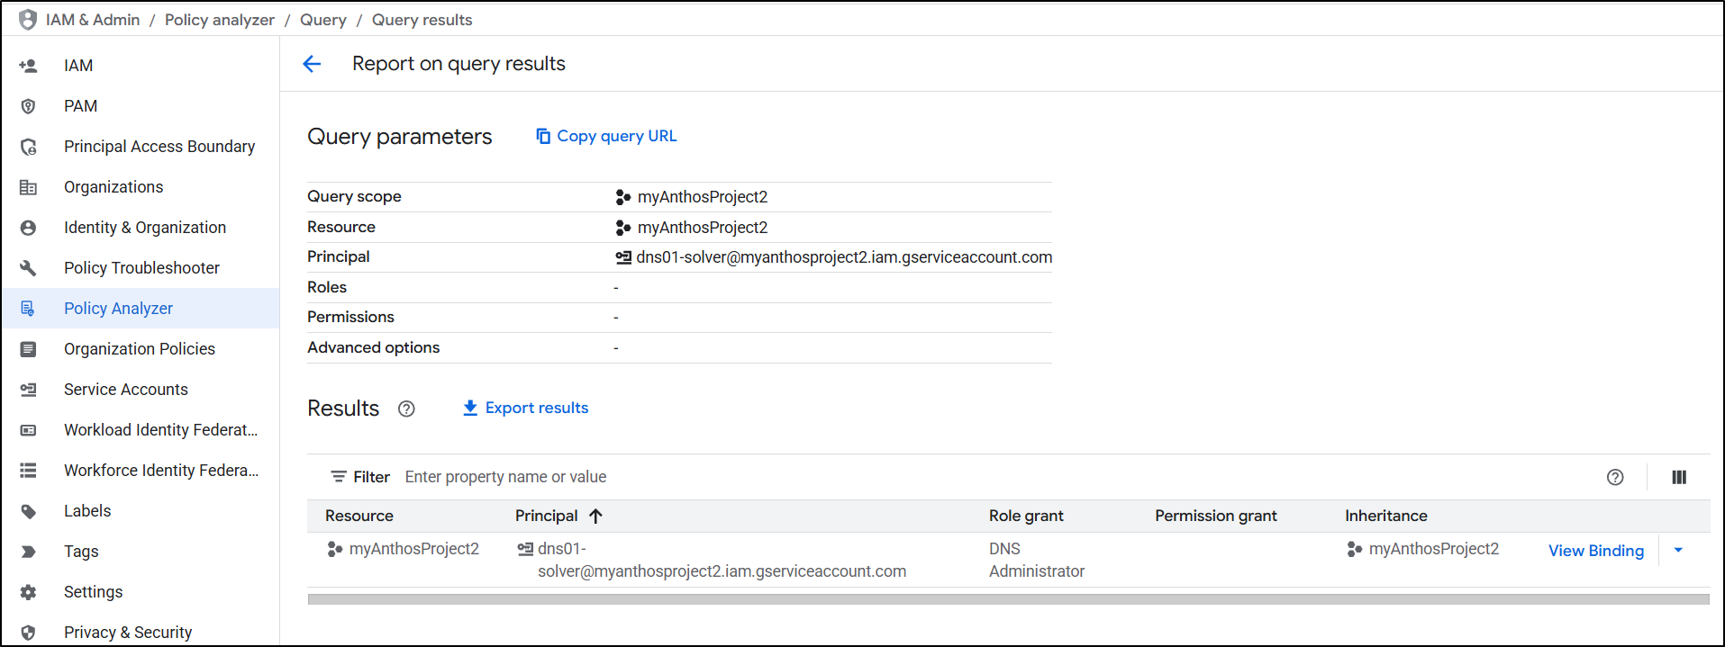Click the Results help question mark icon
1725x647 pixels.
(x=406, y=409)
